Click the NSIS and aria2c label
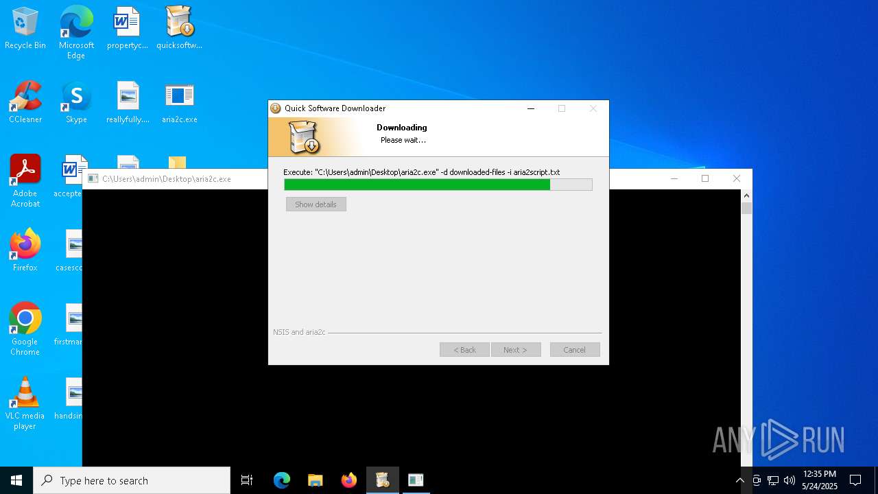 coord(299,332)
